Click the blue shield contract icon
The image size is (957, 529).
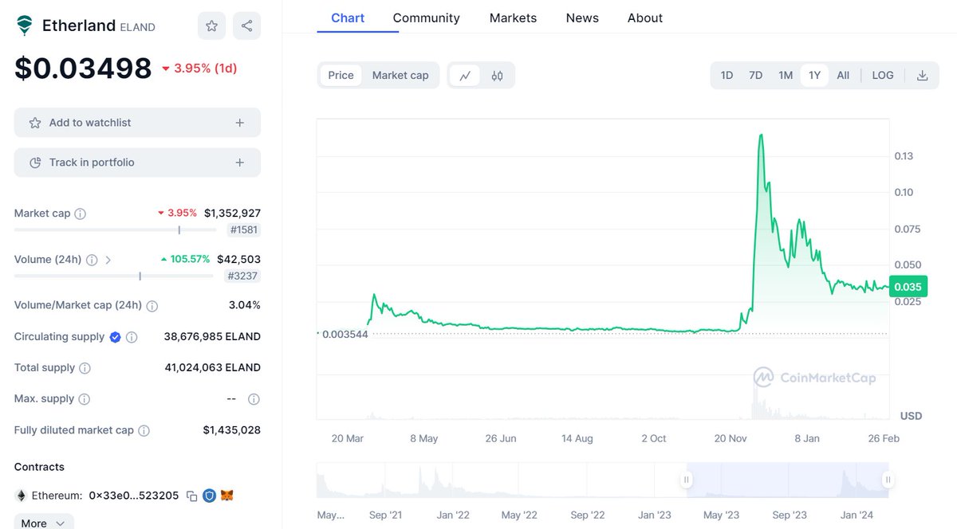[x=210, y=496]
